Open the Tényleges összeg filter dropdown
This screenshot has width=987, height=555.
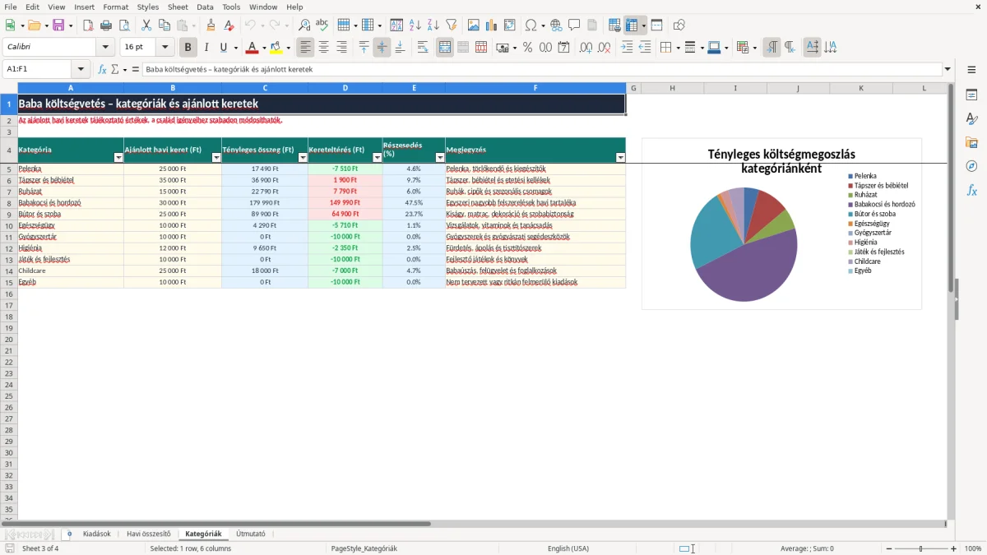pos(303,157)
